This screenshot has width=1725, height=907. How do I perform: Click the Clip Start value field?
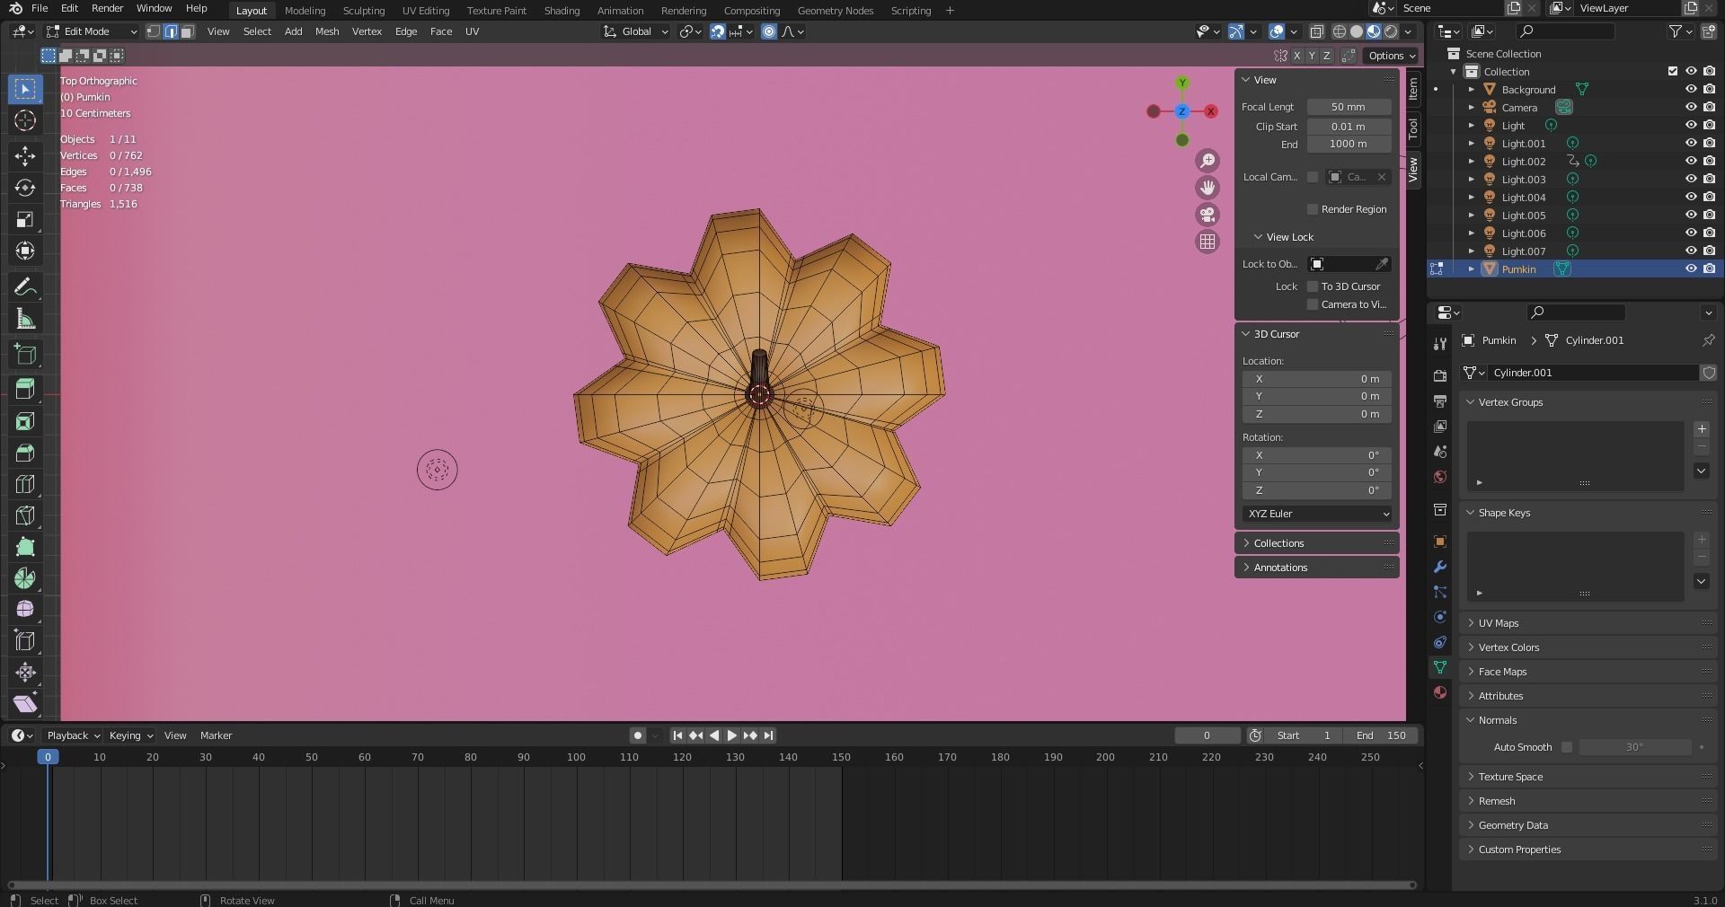(x=1349, y=127)
